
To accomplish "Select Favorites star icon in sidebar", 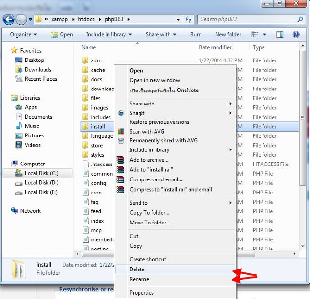I will [x=14, y=50].
